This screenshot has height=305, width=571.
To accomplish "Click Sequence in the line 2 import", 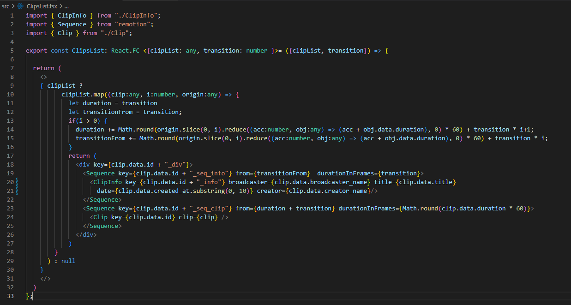I will point(72,24).
